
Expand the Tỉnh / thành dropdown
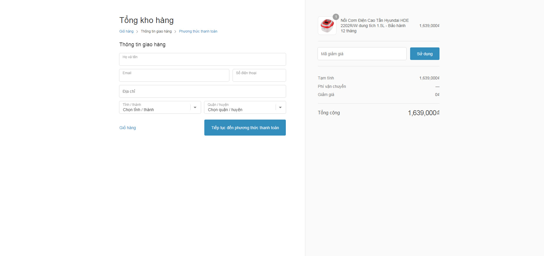[x=160, y=107]
